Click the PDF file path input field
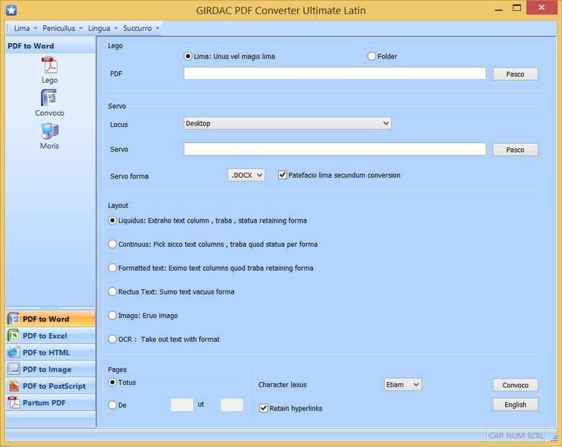Viewport: 562px width, 447px height. 335,74
